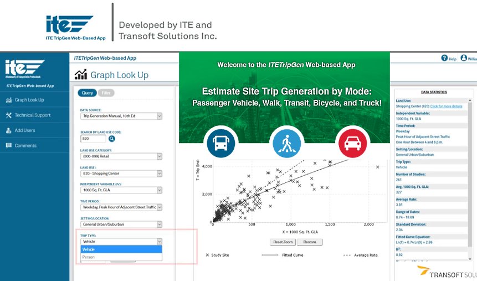The image size is (477, 281).
Task: Click the Fitted Curve legend entry
Action: pos(283,255)
